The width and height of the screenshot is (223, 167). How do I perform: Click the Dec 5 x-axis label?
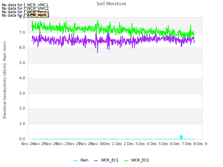pos(155,144)
